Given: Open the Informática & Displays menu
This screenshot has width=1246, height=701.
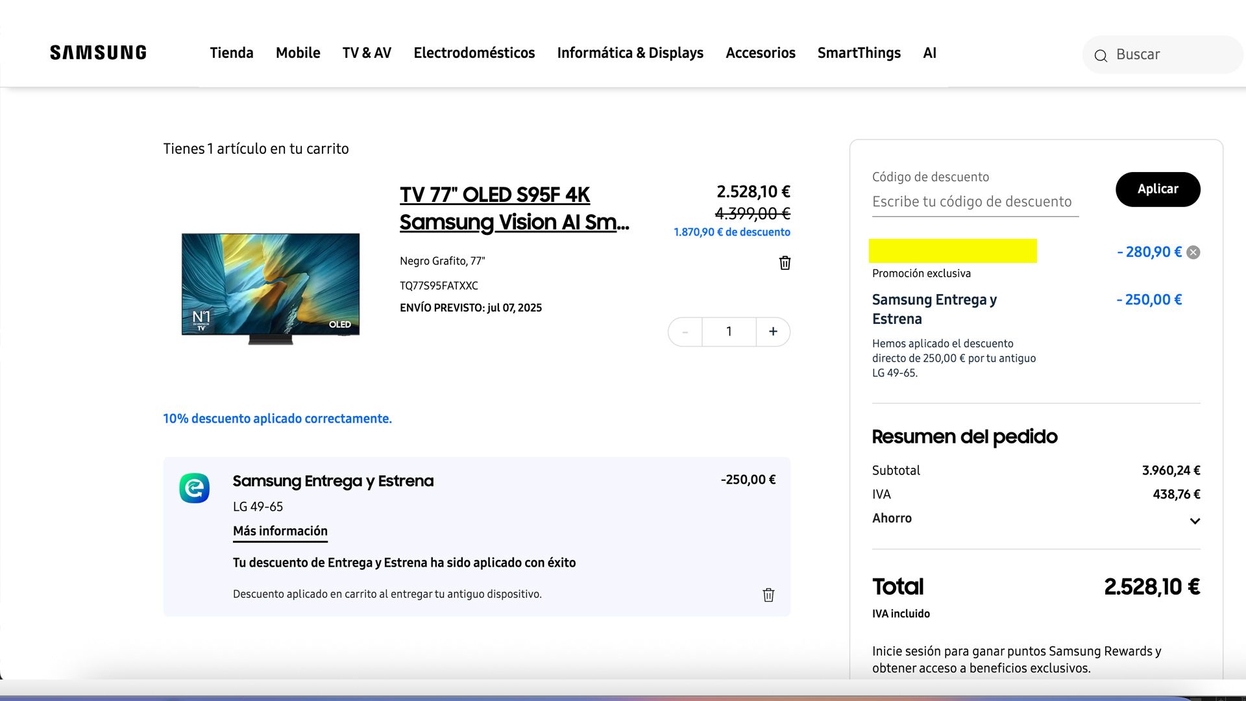Looking at the screenshot, I should pos(630,53).
